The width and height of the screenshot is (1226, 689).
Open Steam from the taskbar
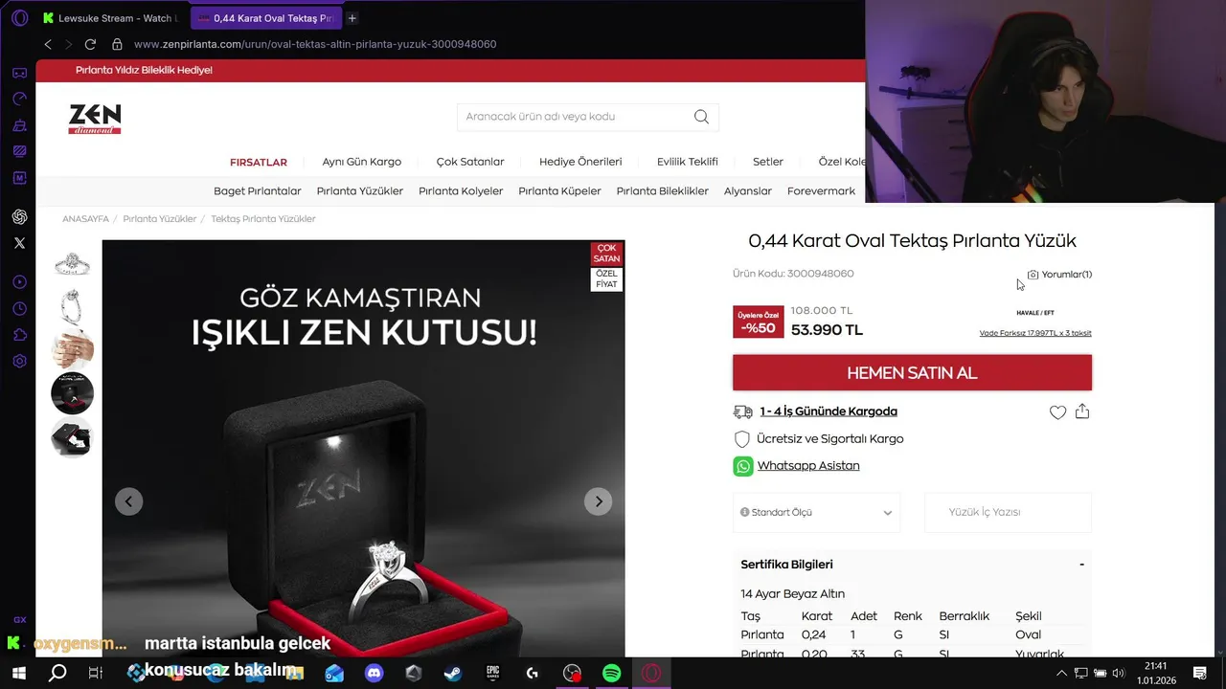452,673
